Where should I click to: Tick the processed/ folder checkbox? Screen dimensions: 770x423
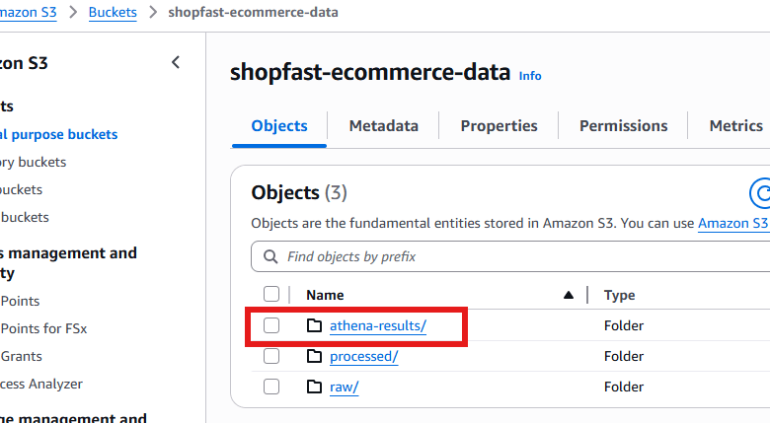point(271,356)
